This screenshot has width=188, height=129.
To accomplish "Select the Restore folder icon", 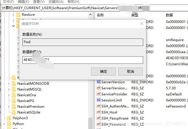I will pyautogui.click(x=18, y=15).
